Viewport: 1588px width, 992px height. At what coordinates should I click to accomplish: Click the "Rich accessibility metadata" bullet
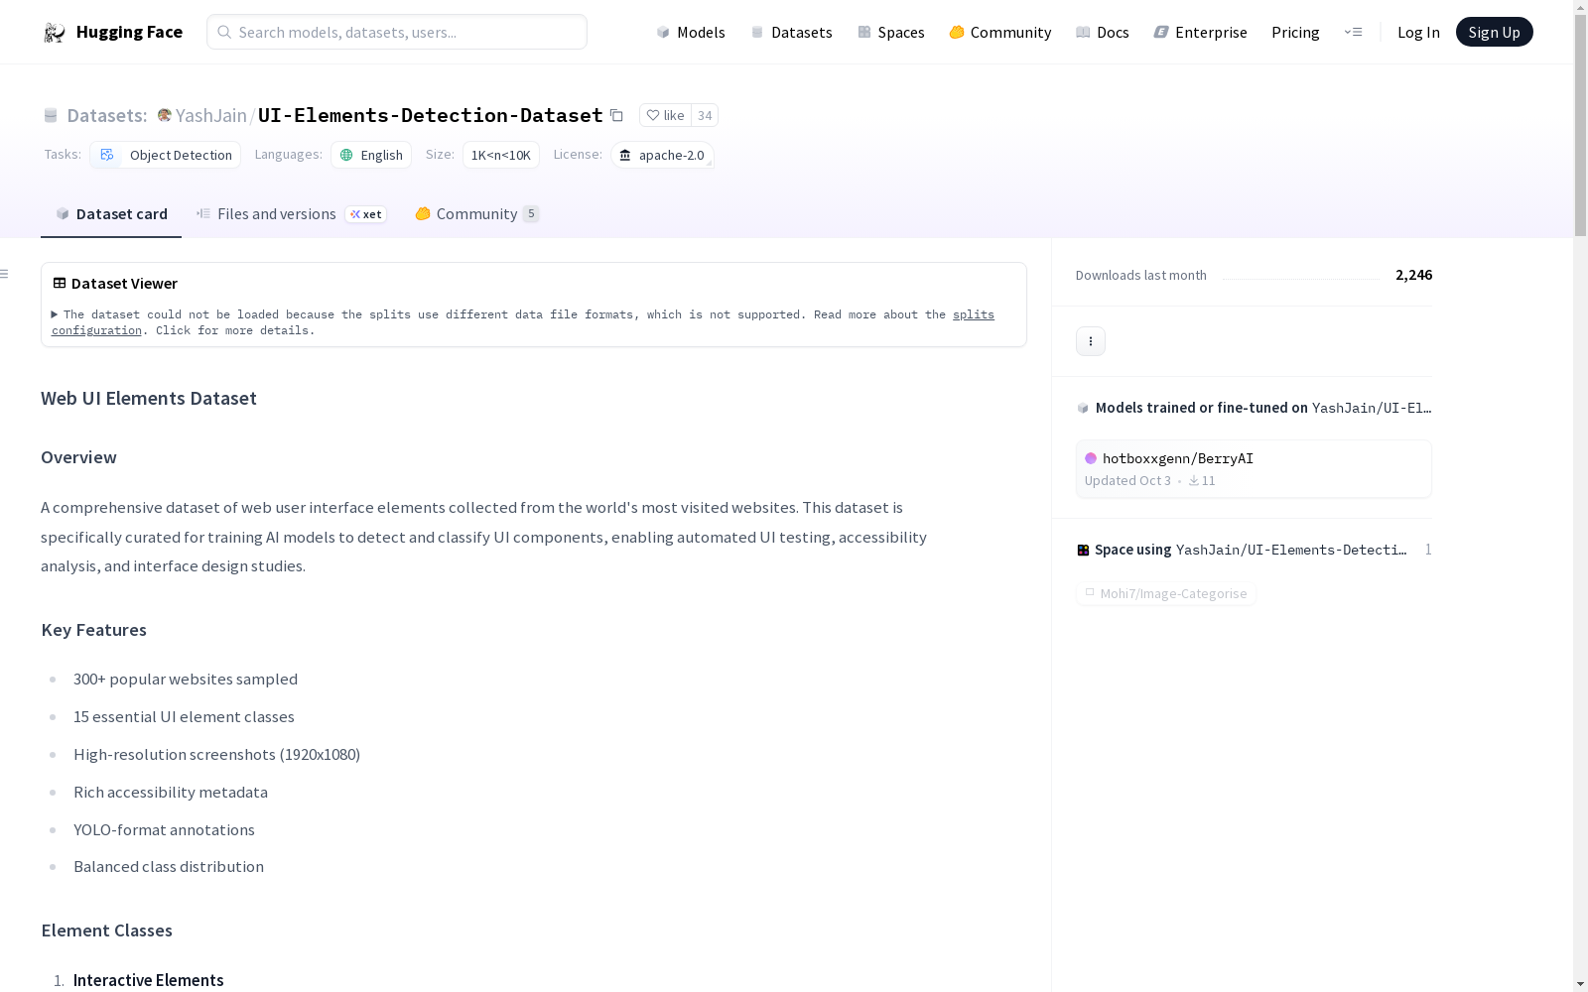pyautogui.click(x=171, y=792)
